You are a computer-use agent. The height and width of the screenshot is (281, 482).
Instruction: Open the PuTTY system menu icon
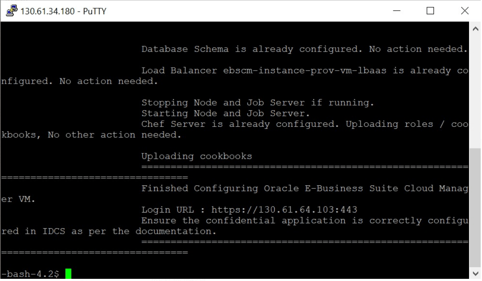(12, 10)
